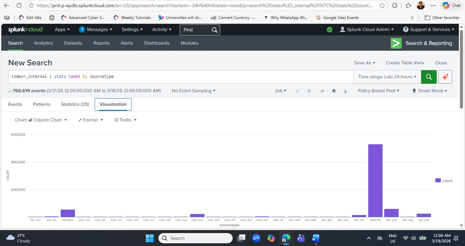465x246 pixels.
Task: Export results using the download icon
Action: (345, 91)
